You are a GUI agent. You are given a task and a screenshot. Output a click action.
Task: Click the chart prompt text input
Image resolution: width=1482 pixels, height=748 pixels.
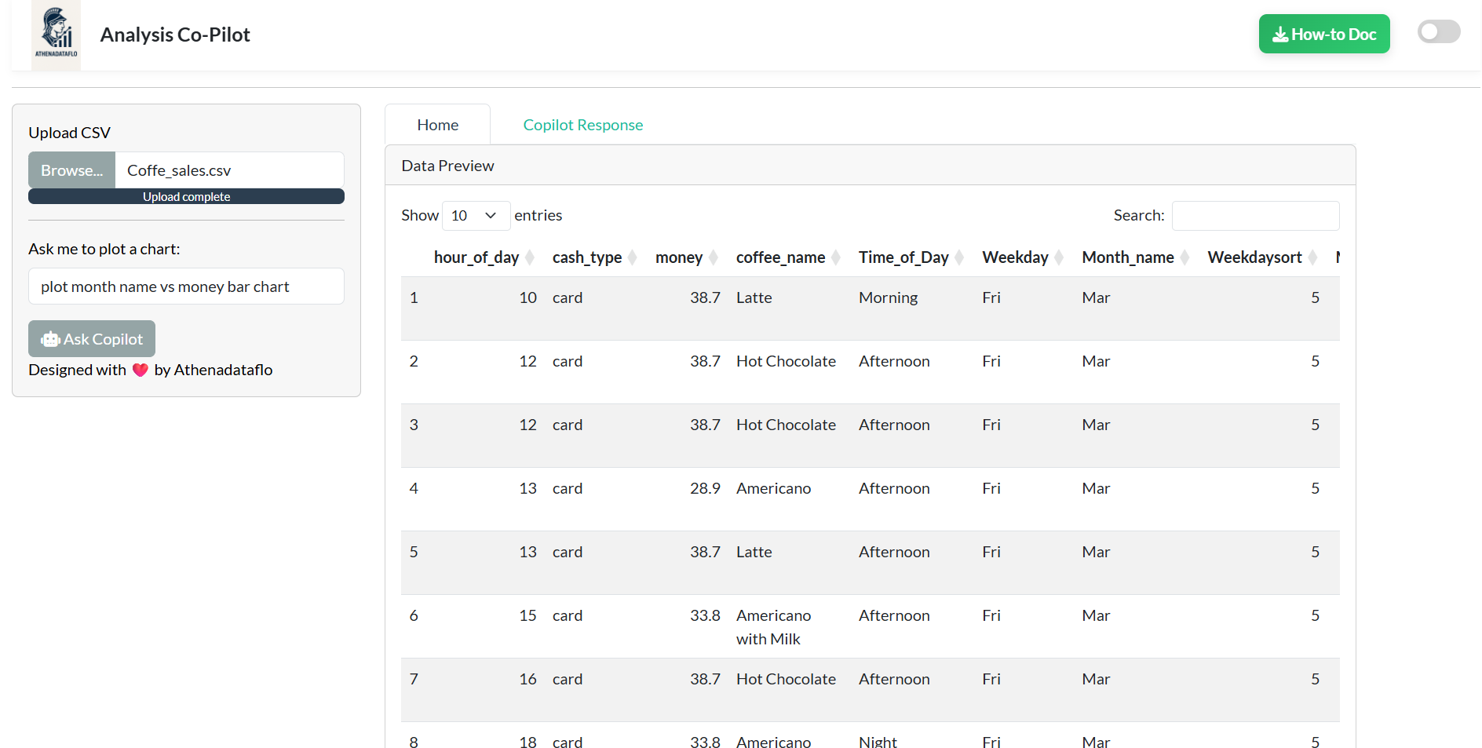[x=186, y=286]
